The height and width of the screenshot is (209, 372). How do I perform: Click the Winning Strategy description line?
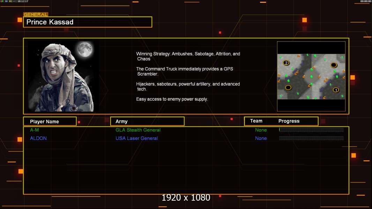[188, 56]
